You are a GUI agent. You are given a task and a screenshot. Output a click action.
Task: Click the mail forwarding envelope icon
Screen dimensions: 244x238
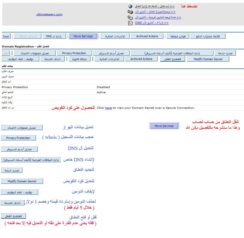point(130,17)
